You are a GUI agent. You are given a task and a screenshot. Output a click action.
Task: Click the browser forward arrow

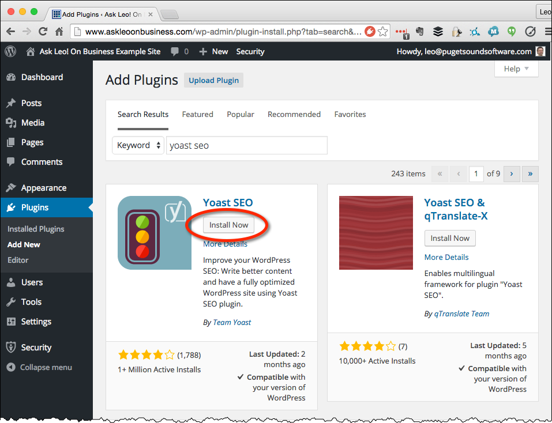[27, 32]
